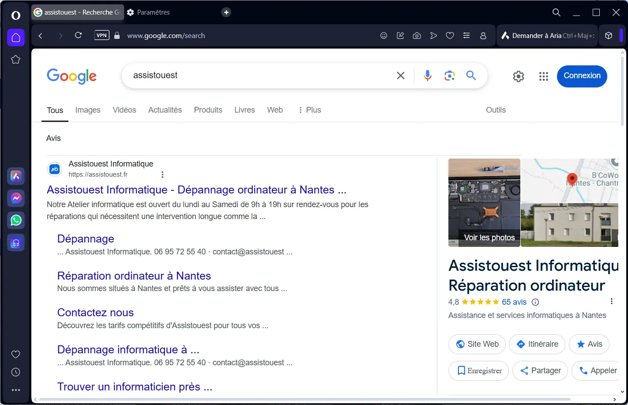Search in open tabs magnifier icon

pos(557,12)
